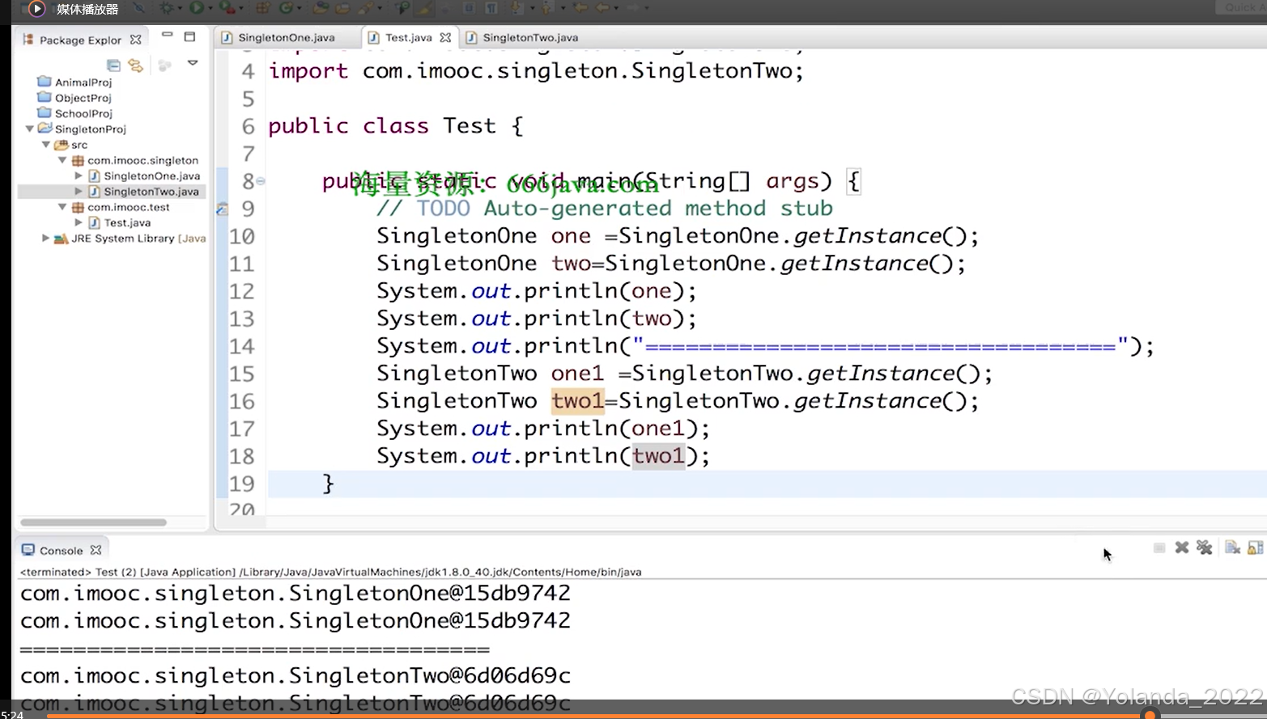Click the green Run toolbar icon
The image size is (1267, 719).
pyautogui.click(x=197, y=7)
